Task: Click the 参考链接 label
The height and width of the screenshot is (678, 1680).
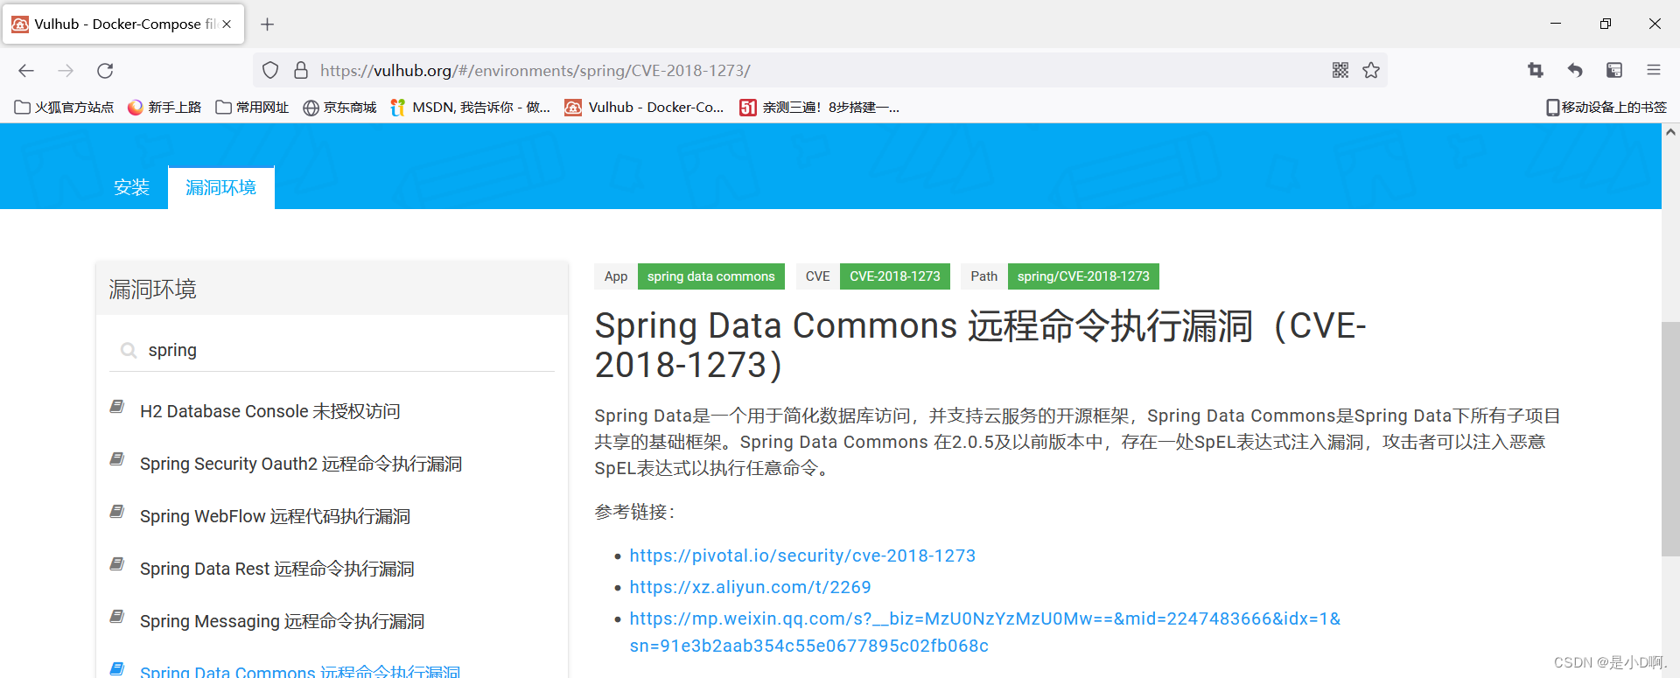Action: click(634, 512)
